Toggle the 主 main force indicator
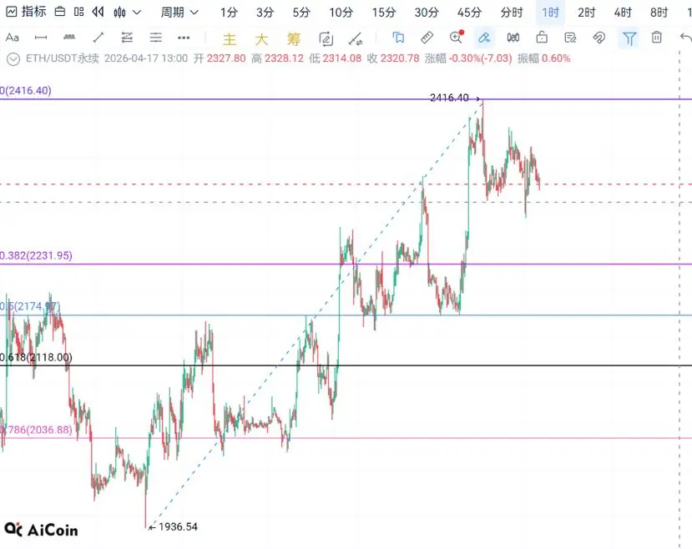This screenshot has width=692, height=549. (x=230, y=39)
